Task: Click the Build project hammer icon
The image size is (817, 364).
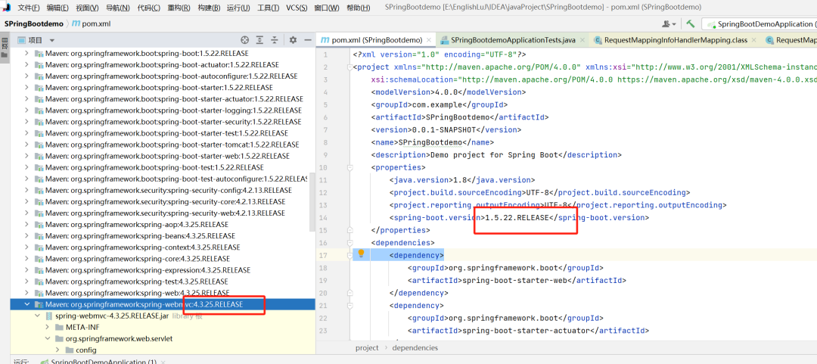Action: coord(691,24)
